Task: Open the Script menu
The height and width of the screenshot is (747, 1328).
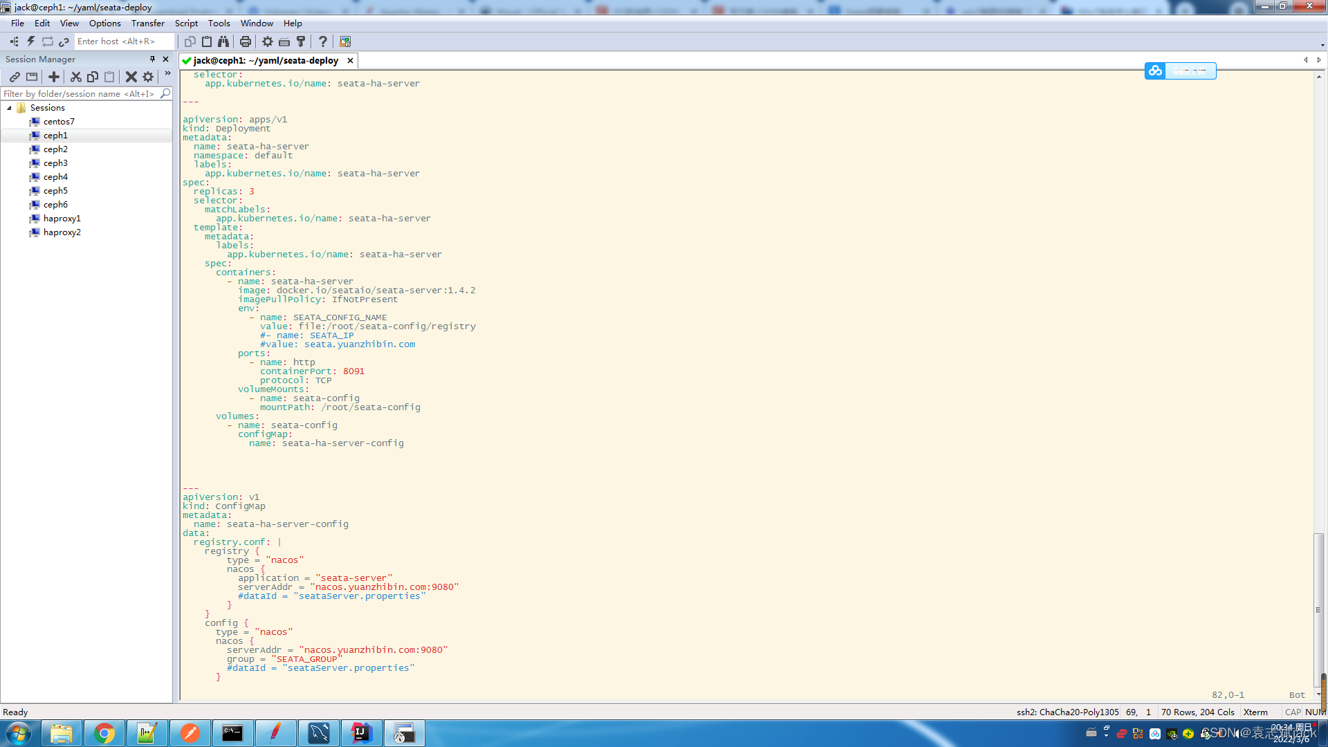Action: pyautogui.click(x=186, y=23)
